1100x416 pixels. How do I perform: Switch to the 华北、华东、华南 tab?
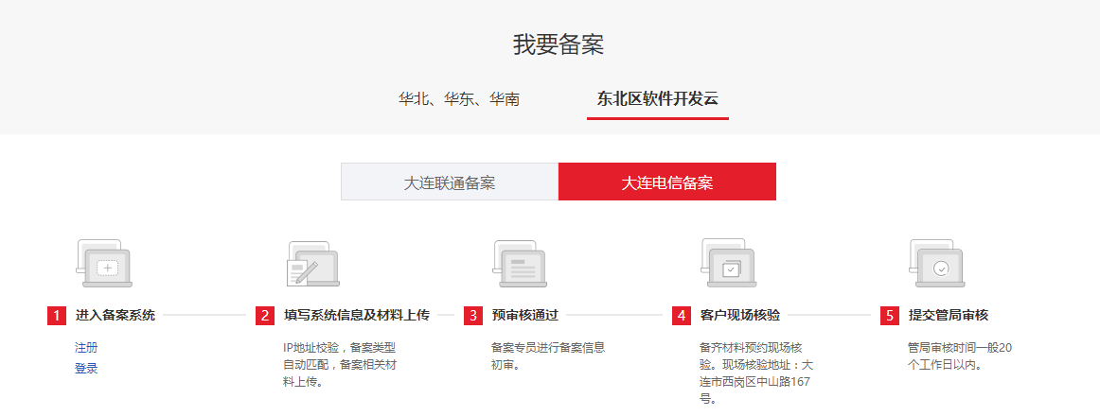(459, 98)
